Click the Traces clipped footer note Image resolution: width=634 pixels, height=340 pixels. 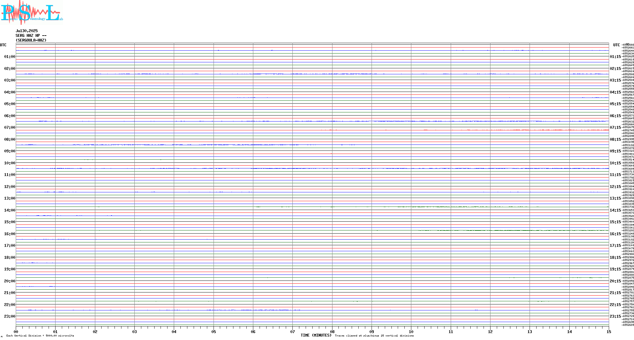point(374,336)
